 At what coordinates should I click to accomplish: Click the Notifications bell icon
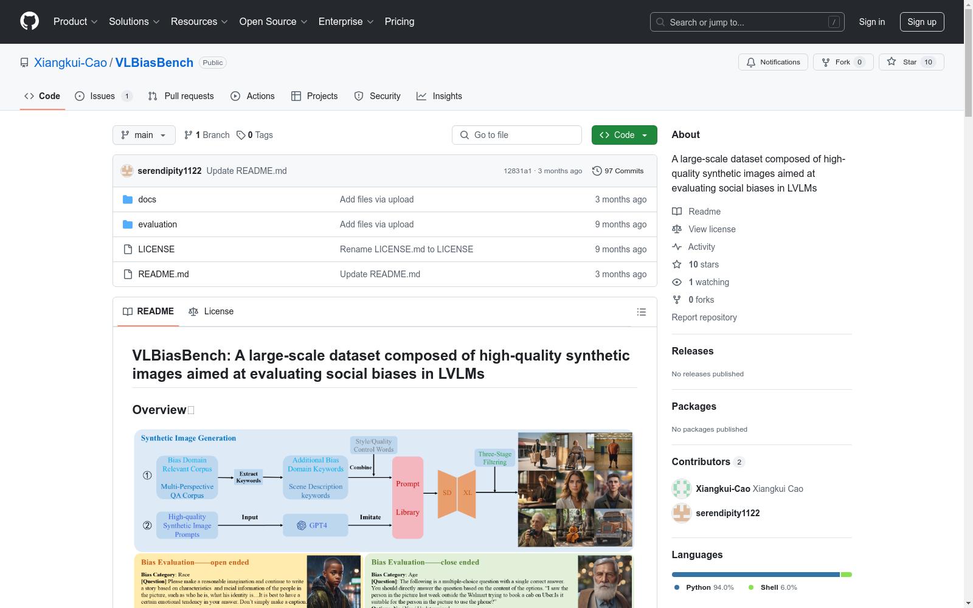pos(751,62)
